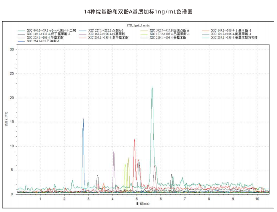Click the black peak near 6.45 min

171,183
